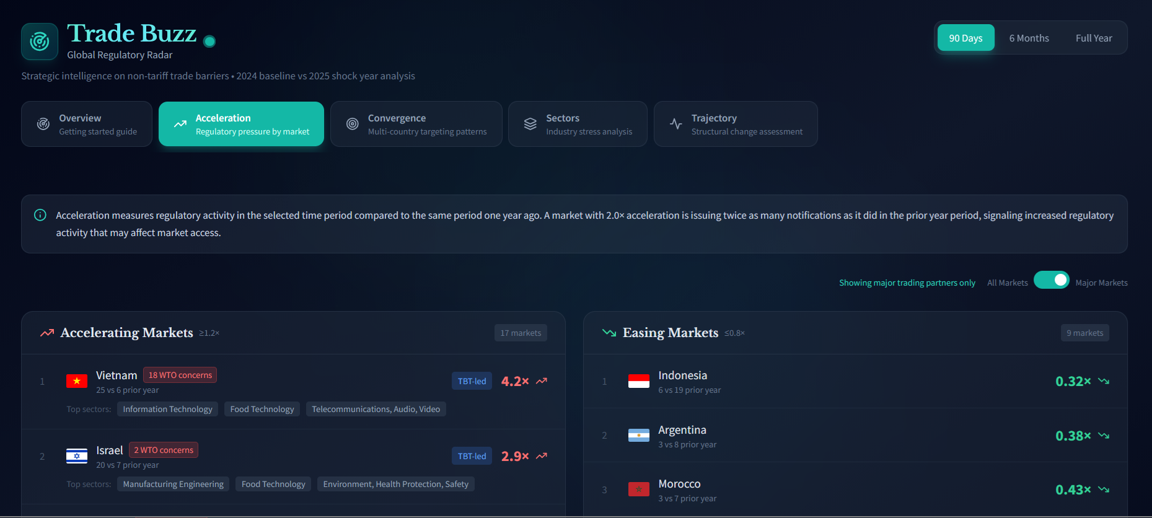Select the 90 Days time range
The image size is (1152, 518).
966,38
